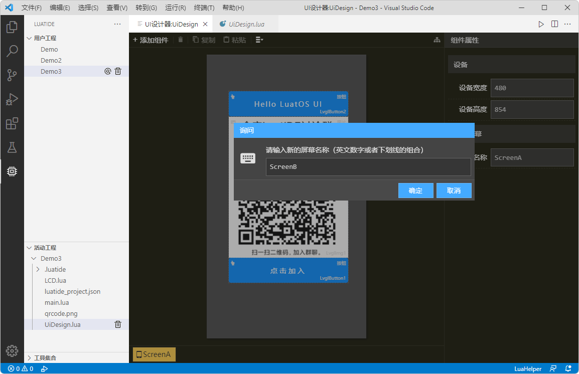Expand the 工具集合 section
Viewport: 579px width, 374px height.
pyautogui.click(x=29, y=358)
